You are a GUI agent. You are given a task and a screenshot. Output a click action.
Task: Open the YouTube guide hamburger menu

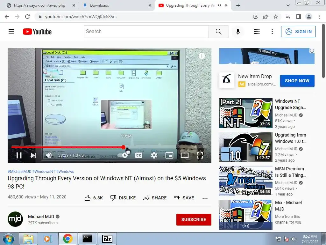click(11, 32)
